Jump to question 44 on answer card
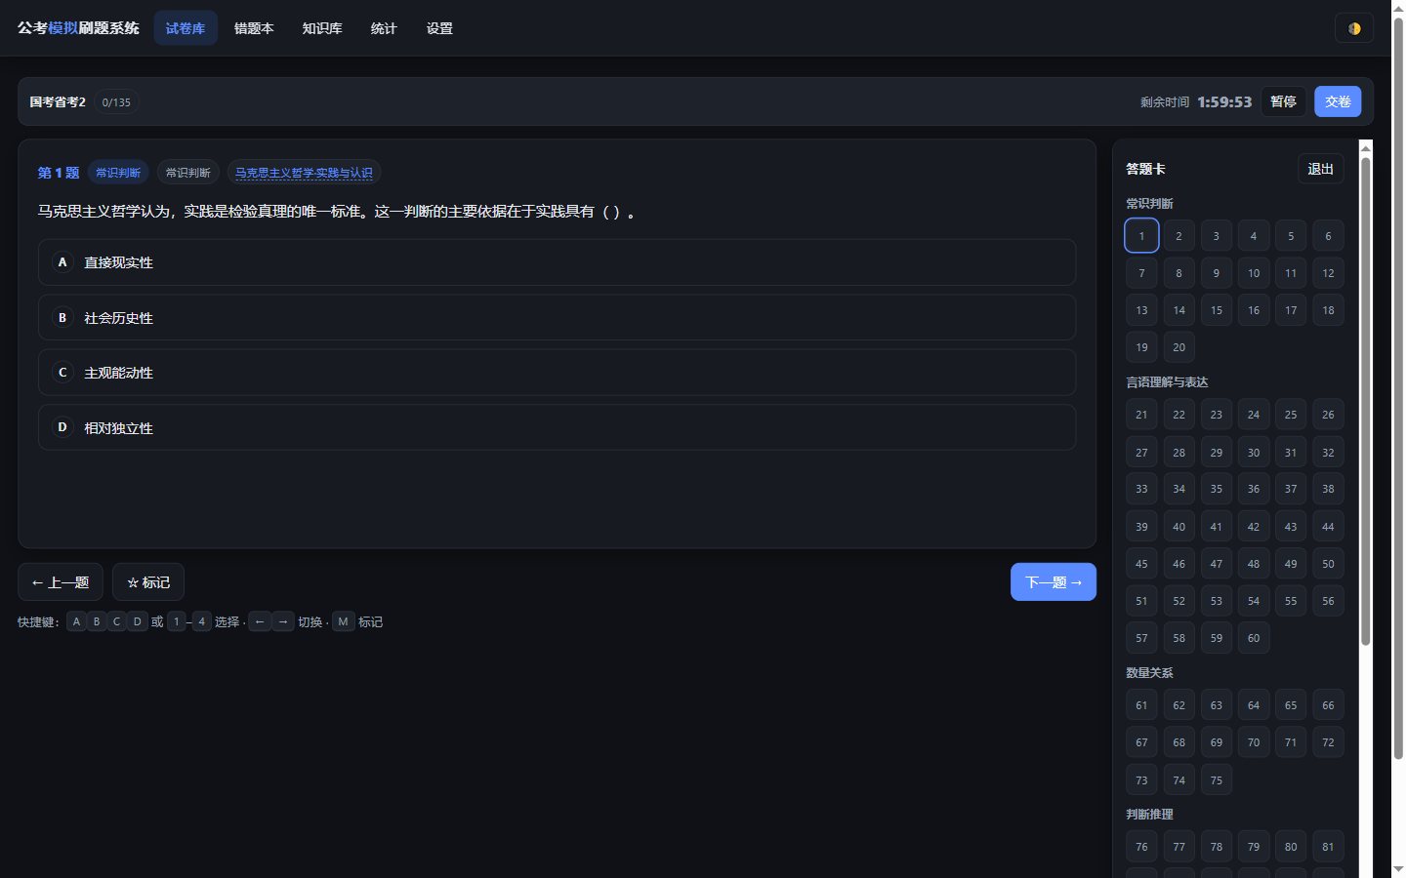Image resolution: width=1406 pixels, height=878 pixels. [x=1328, y=526]
